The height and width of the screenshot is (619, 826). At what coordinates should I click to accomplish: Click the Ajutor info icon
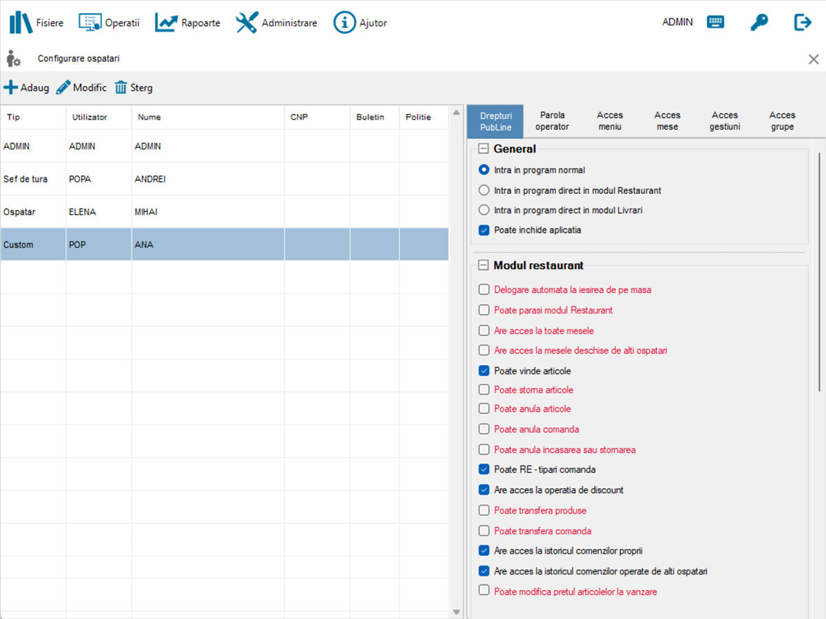(344, 23)
